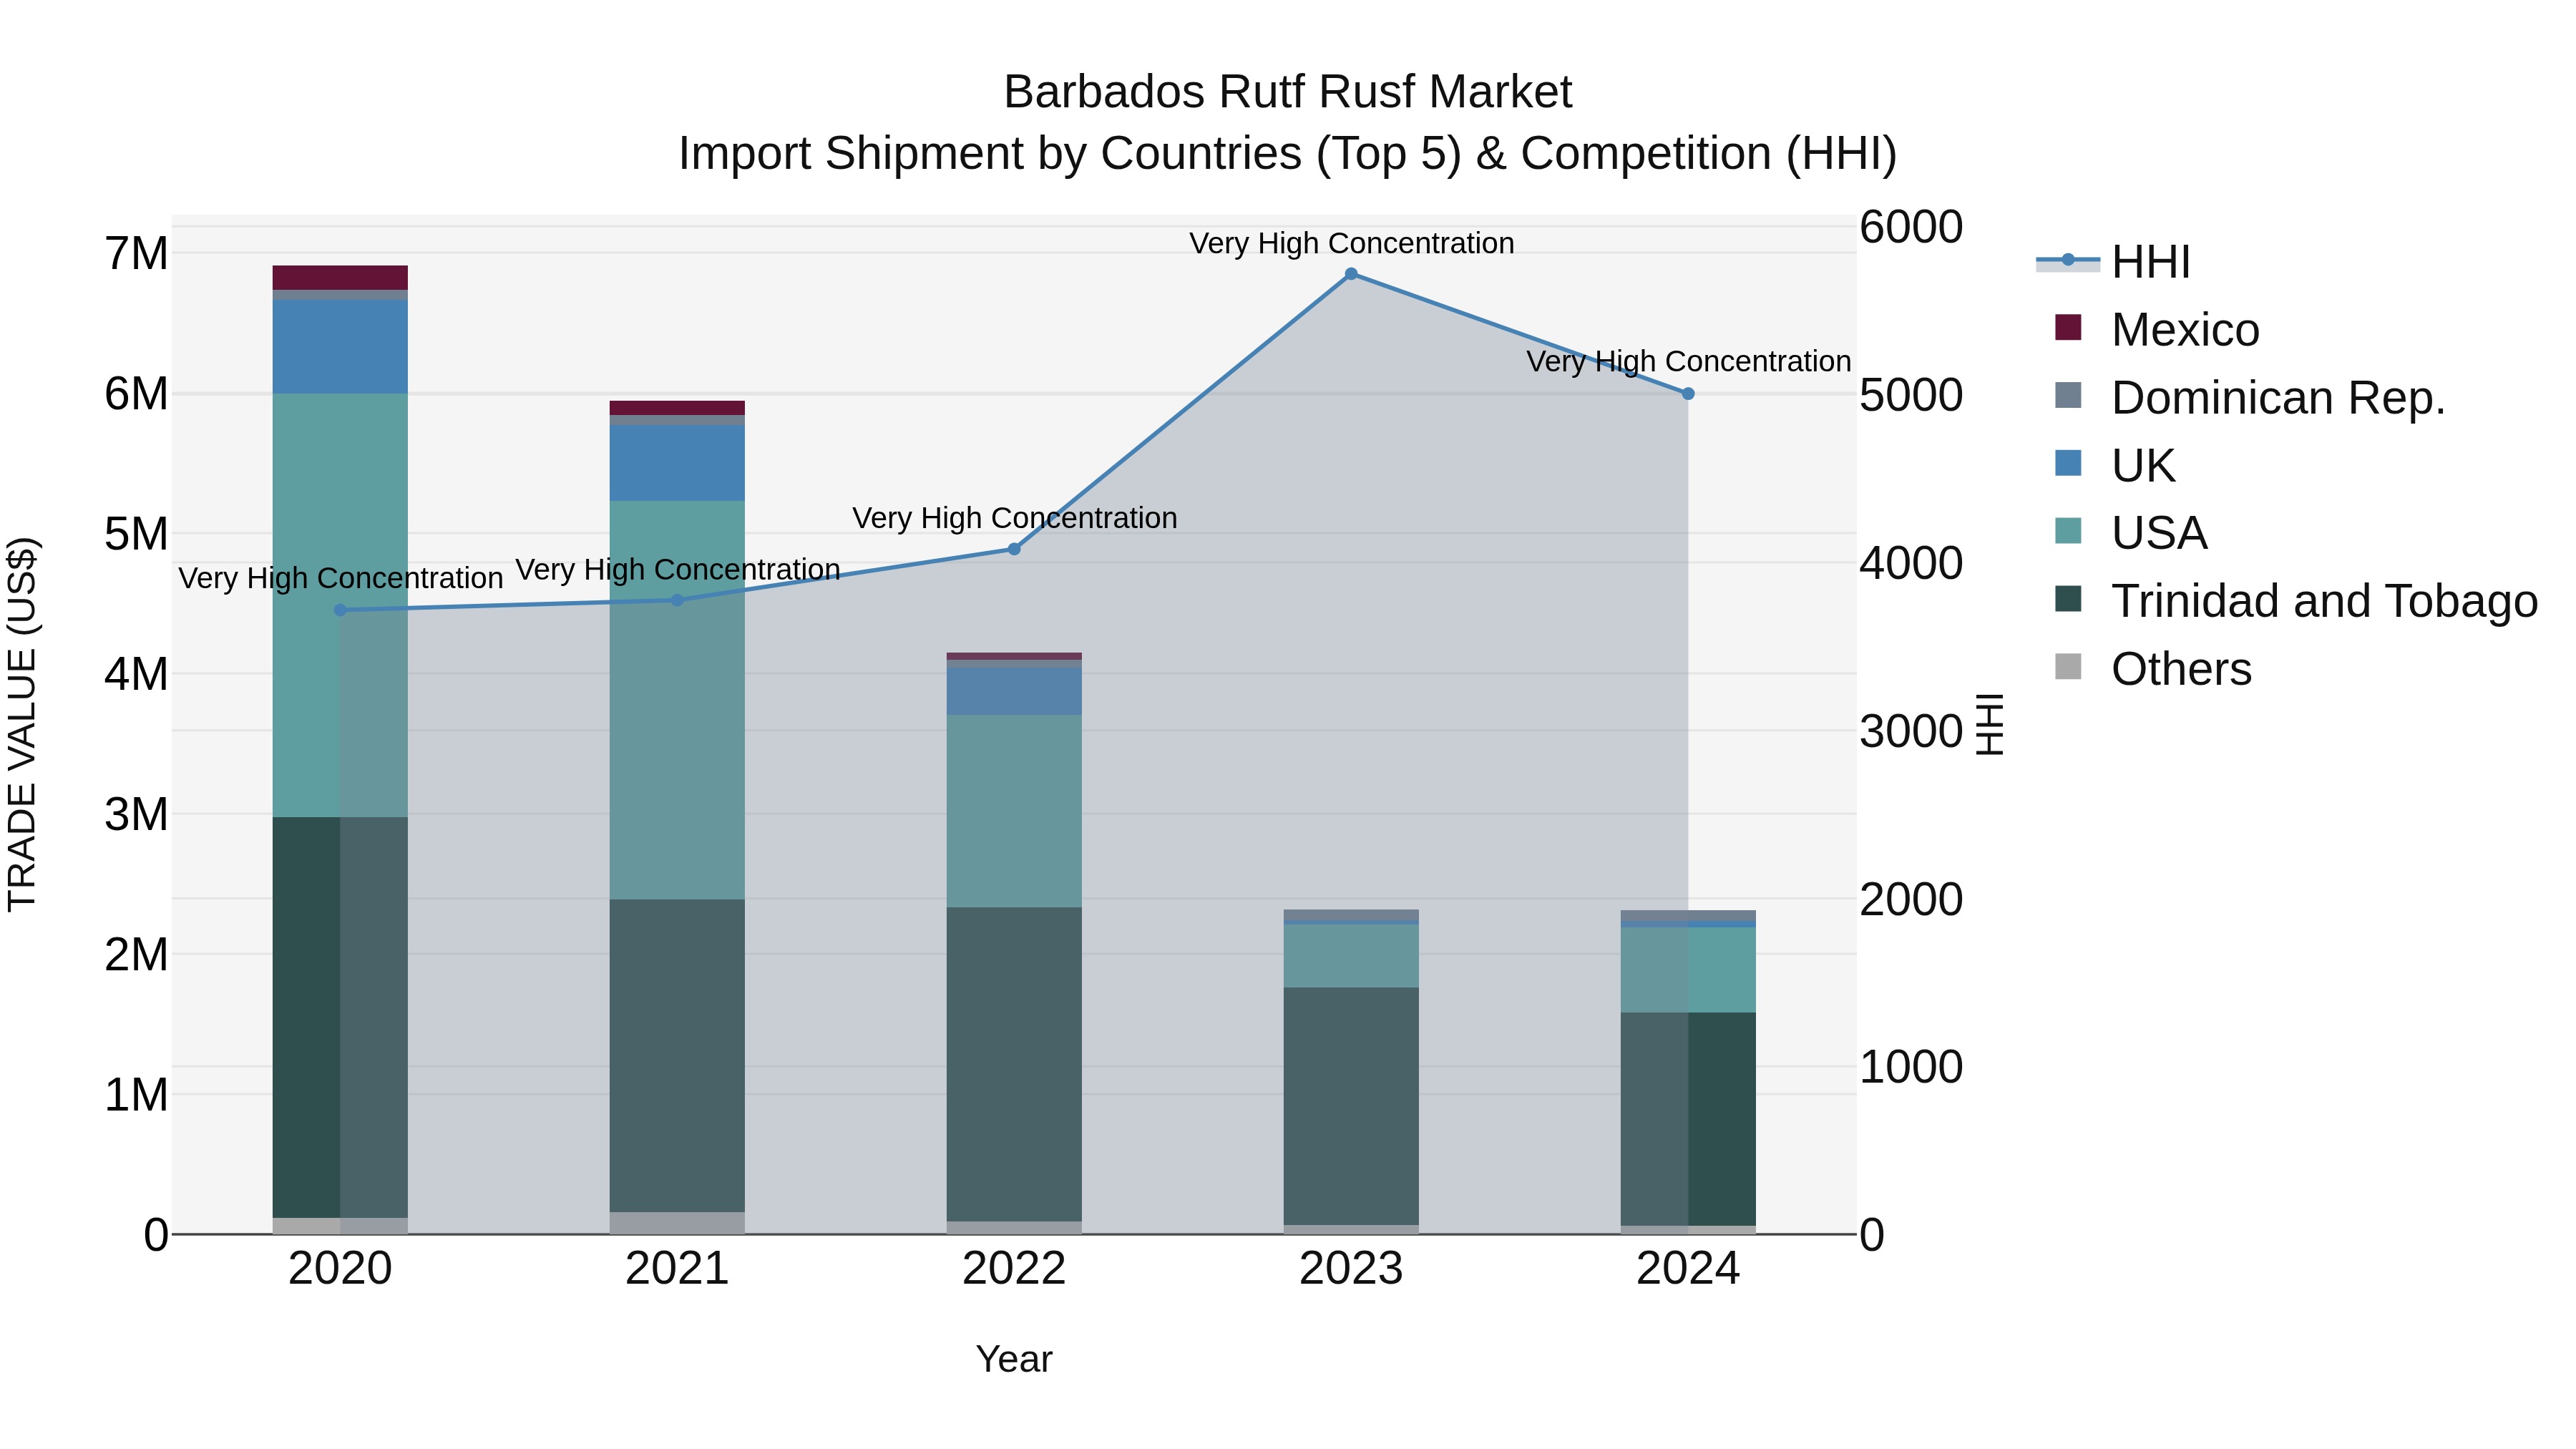
Task: Click the Very High Concentration label above 2022
Action: pyautogui.click(x=1014, y=518)
